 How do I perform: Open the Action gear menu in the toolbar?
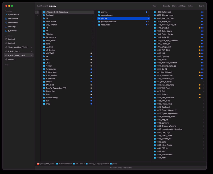point(190,6)
